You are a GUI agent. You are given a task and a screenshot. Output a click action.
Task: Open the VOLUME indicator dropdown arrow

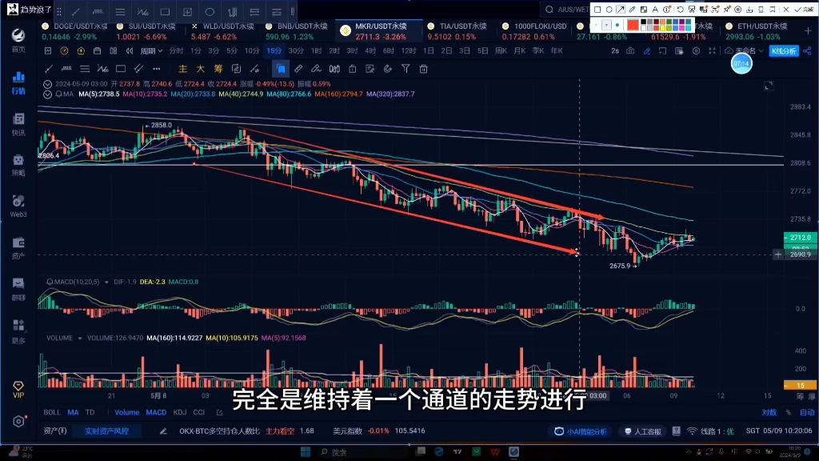point(80,339)
